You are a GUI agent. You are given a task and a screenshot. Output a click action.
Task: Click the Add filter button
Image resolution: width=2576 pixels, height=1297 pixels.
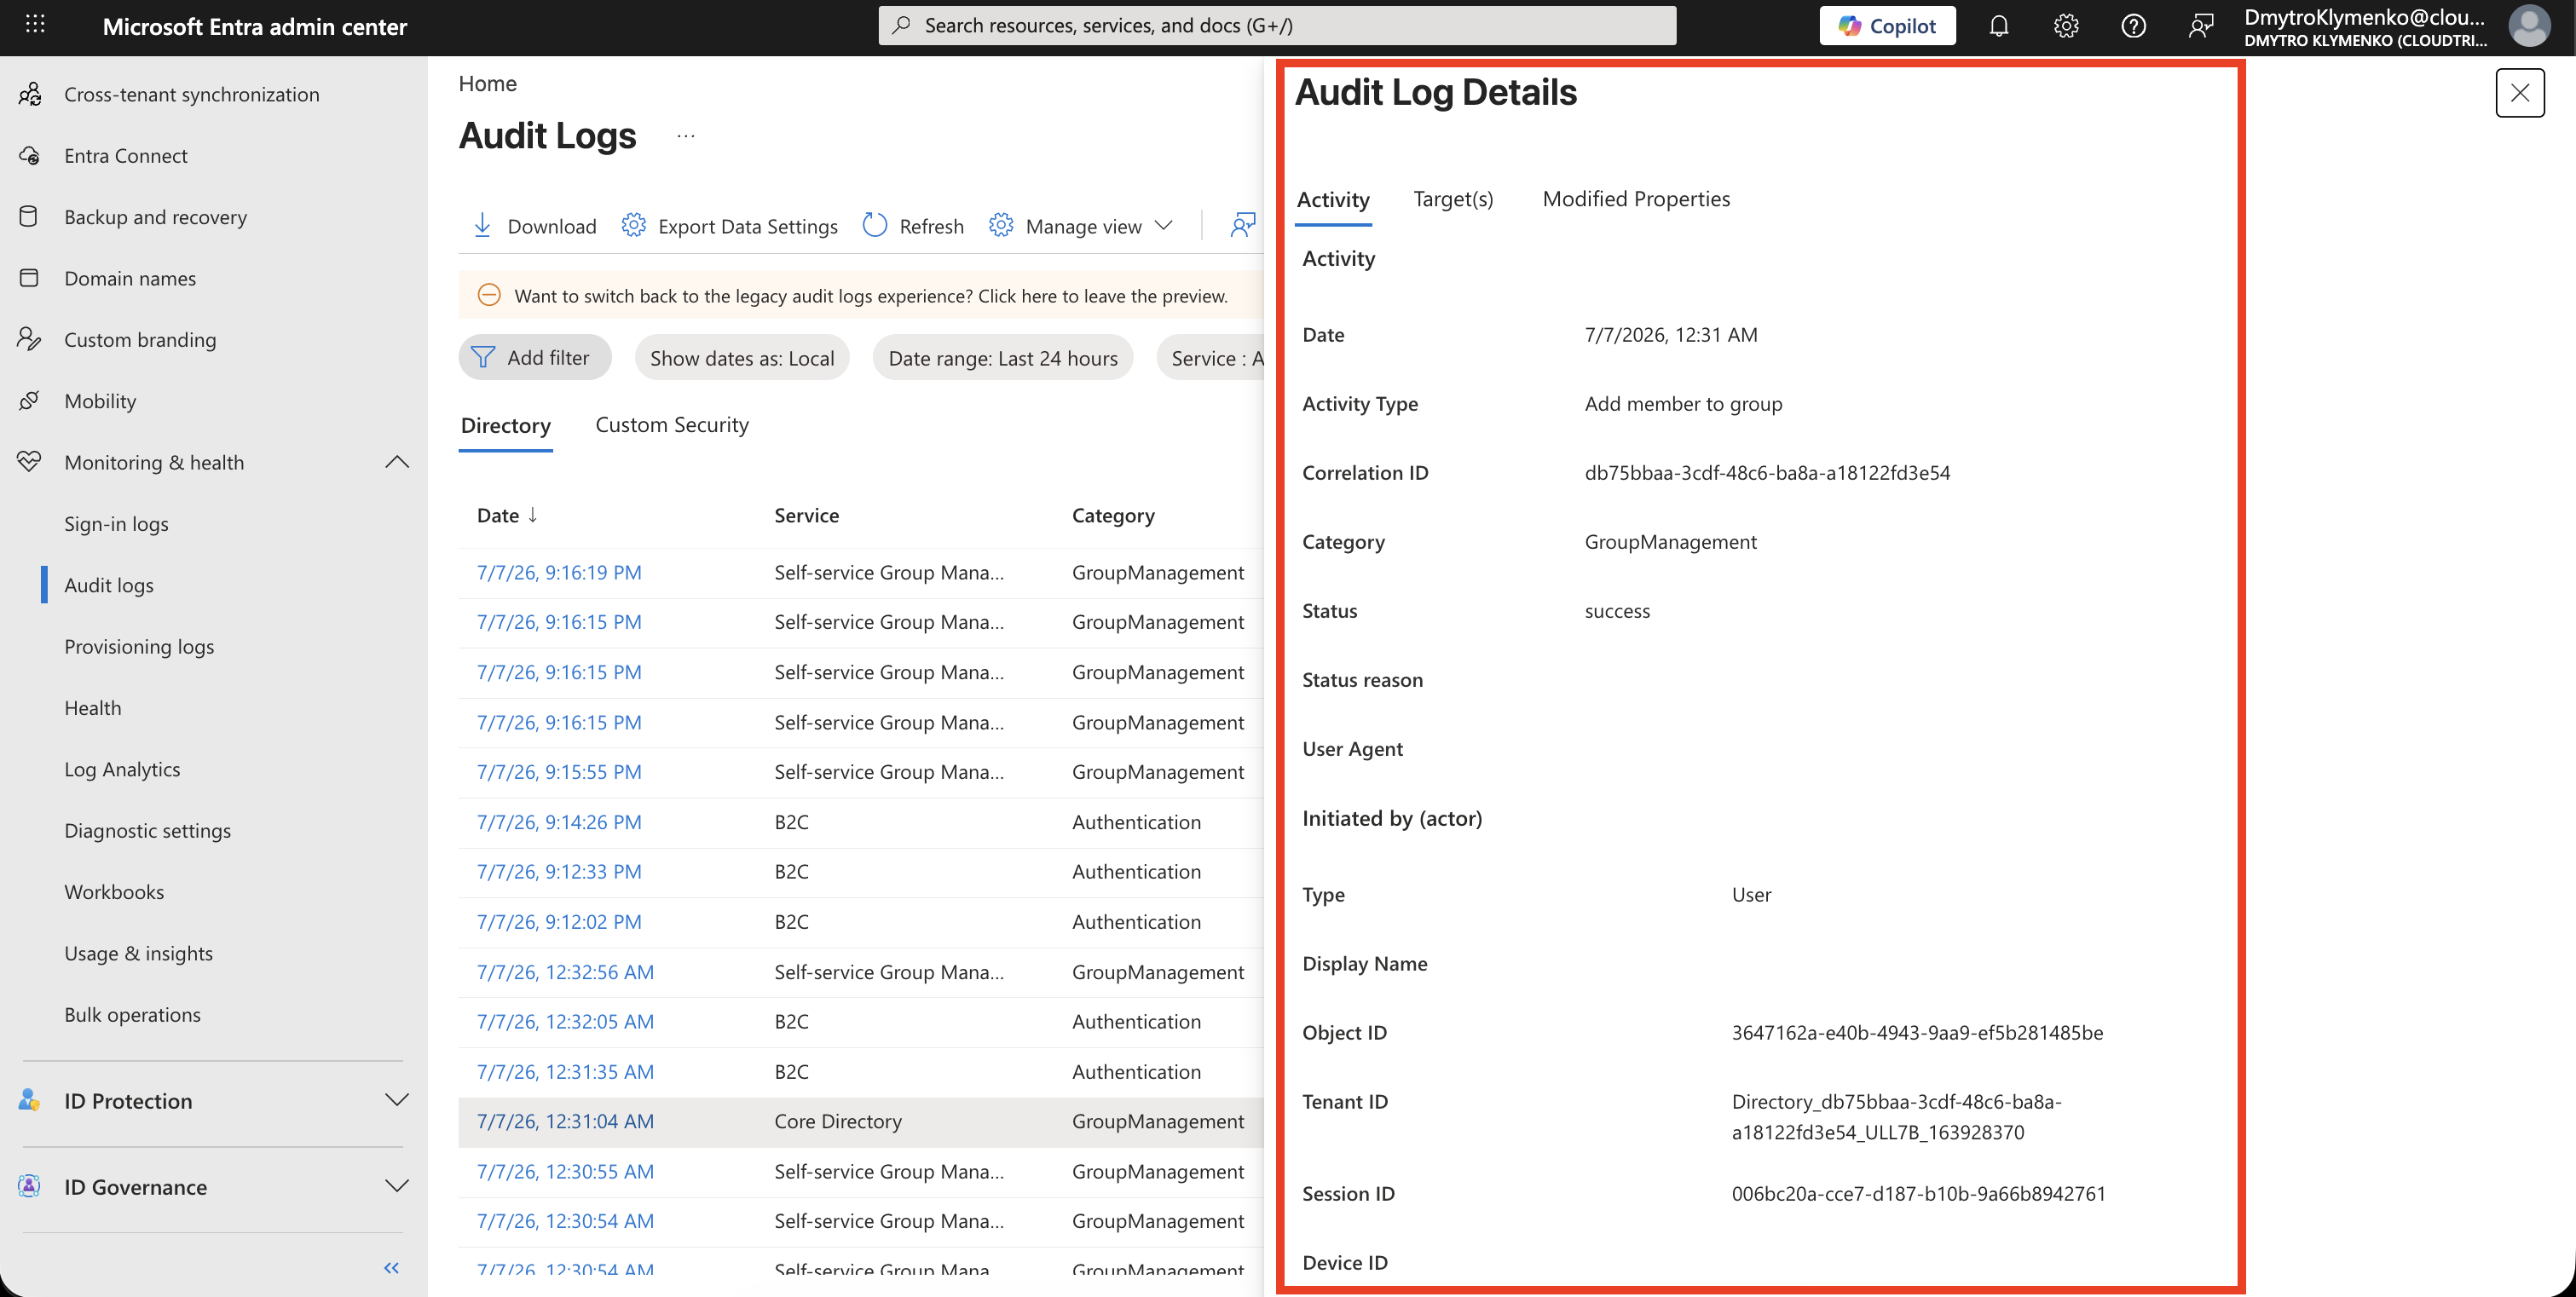point(535,358)
